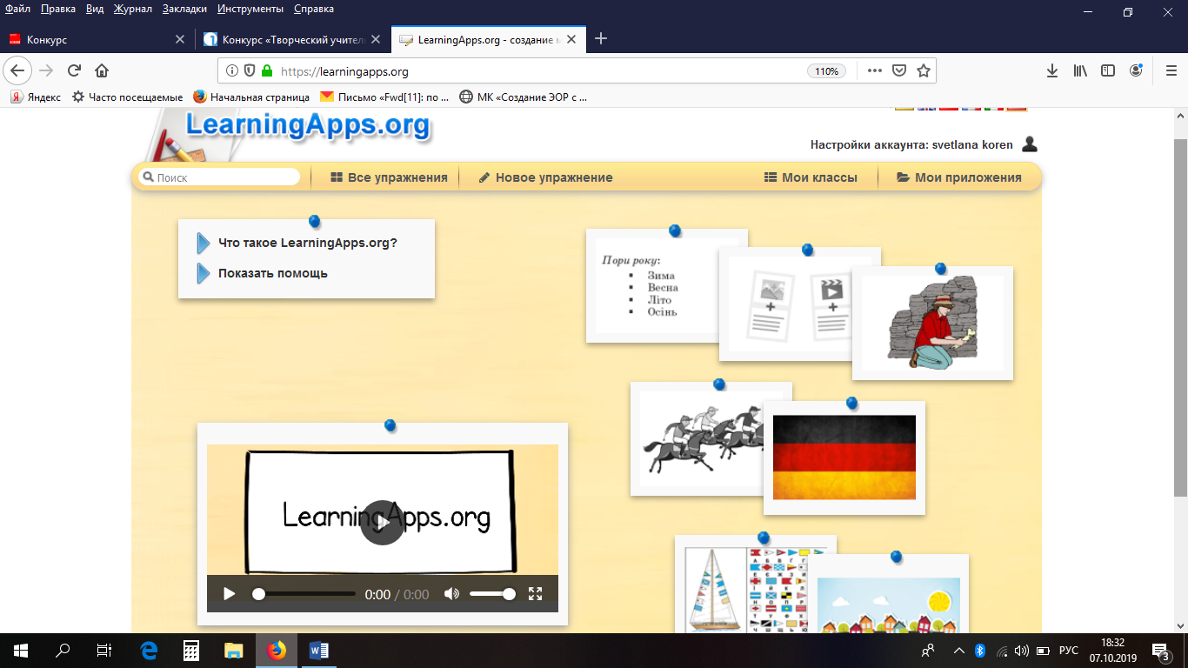
Task: Bookmark this page with the star icon
Action: (924, 71)
